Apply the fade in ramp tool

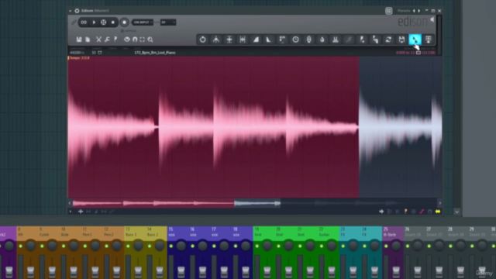tap(256, 40)
